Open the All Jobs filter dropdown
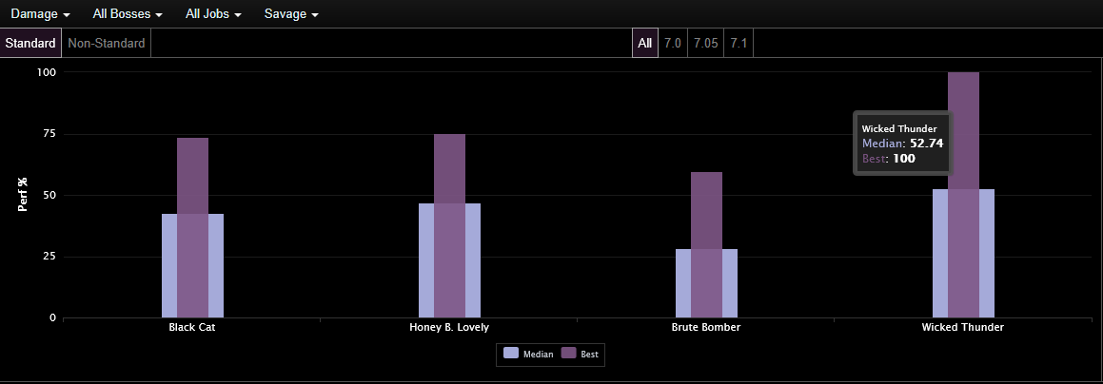 (214, 14)
